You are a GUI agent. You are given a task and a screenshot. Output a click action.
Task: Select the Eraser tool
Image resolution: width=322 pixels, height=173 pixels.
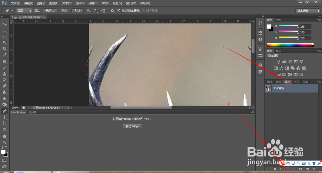[4, 86]
